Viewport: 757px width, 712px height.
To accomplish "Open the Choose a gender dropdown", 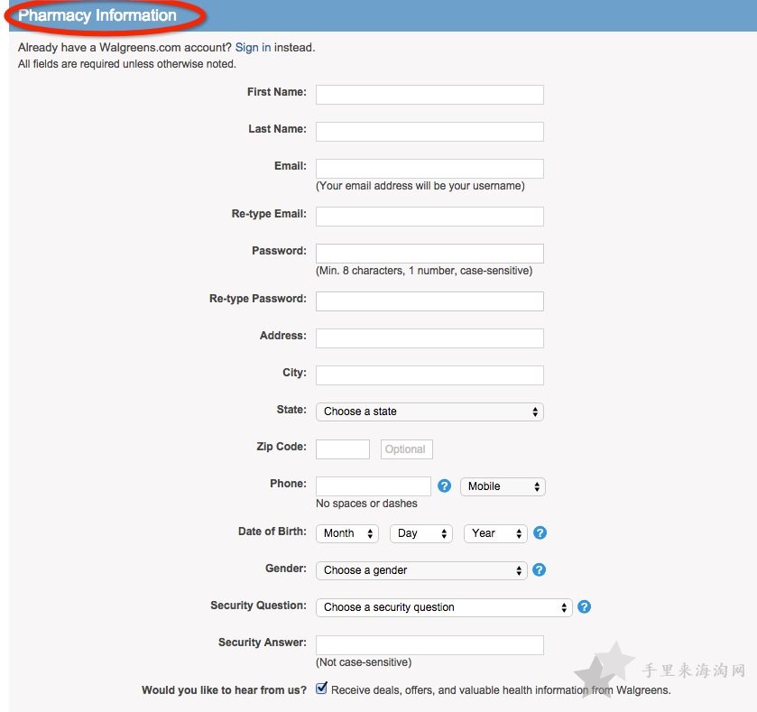I will (x=421, y=570).
